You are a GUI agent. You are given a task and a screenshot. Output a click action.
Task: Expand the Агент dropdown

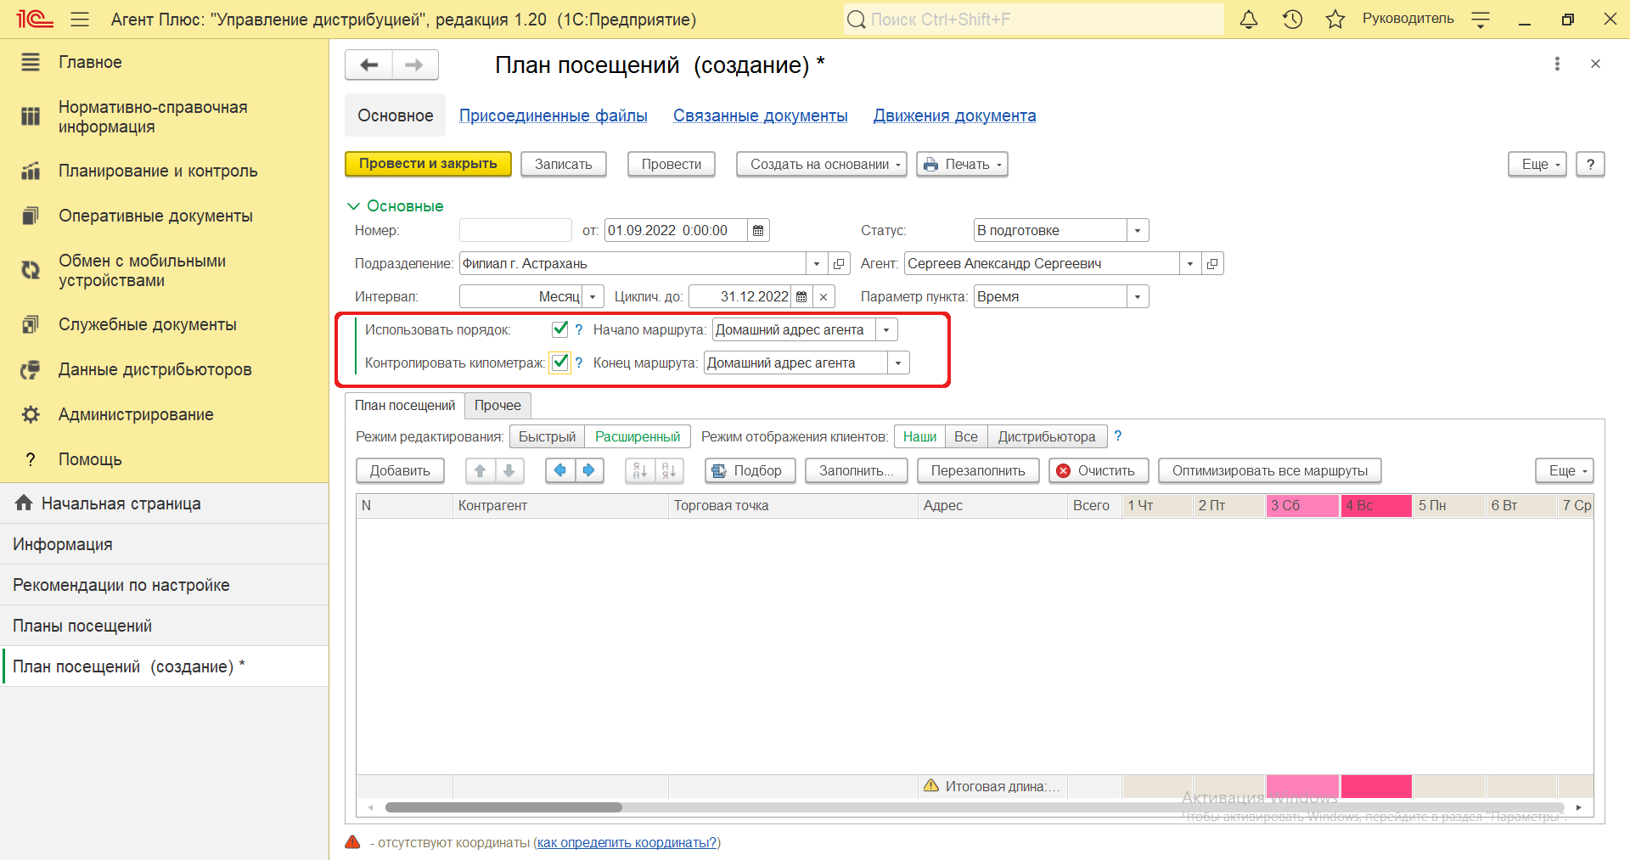tap(1190, 263)
